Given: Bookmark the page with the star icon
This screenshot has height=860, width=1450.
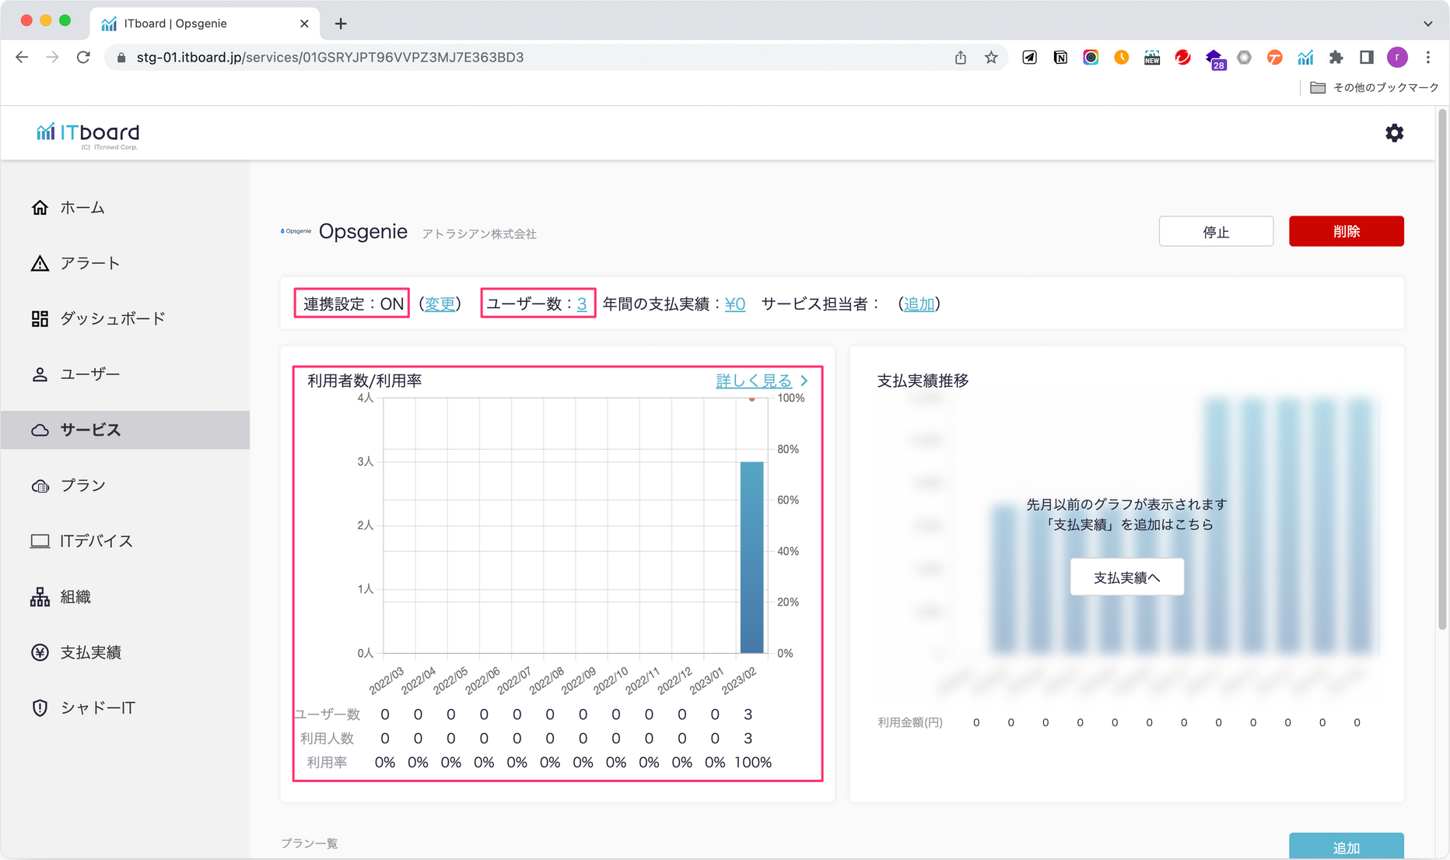Looking at the screenshot, I should tap(990, 58).
